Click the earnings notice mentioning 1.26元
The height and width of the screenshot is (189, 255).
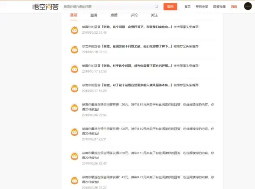click(x=148, y=107)
